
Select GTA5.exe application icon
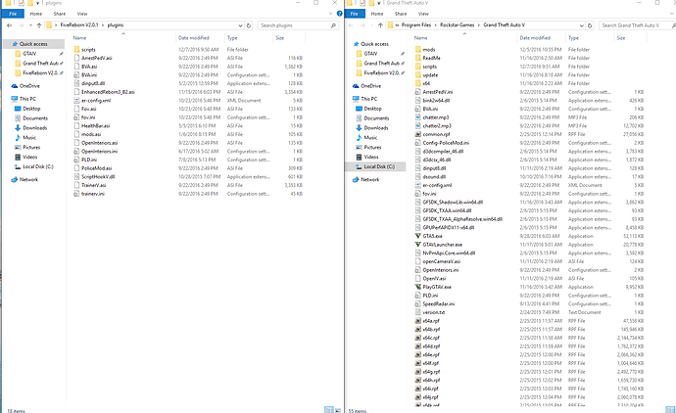(x=417, y=236)
